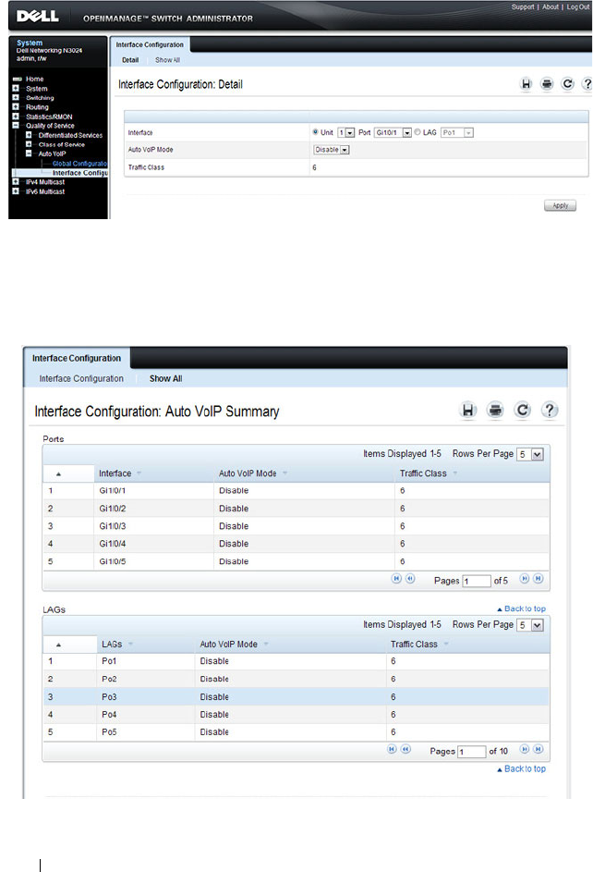The width and height of the screenshot is (593, 872).
Task: Expand the System tree node
Action: tap(16, 89)
